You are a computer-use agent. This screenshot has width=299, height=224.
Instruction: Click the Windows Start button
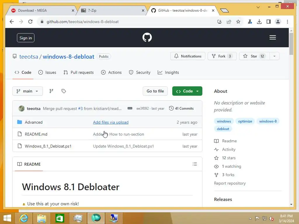point(7,218)
